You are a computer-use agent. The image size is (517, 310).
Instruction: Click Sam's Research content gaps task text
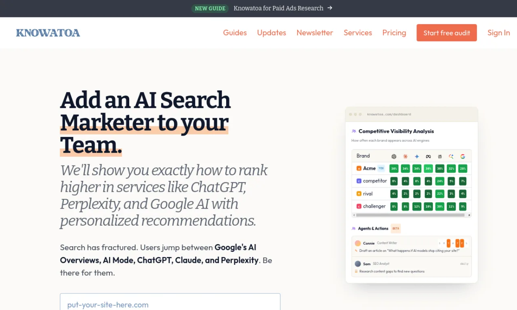coord(392,271)
